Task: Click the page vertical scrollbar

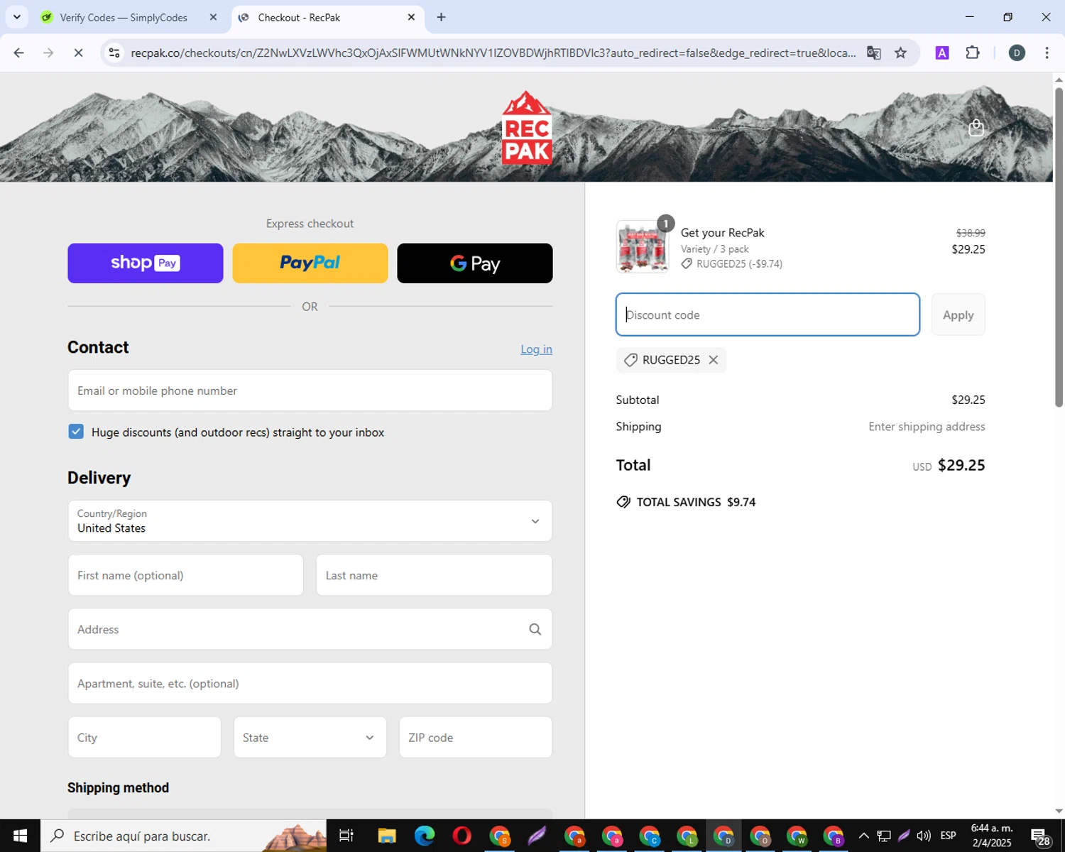Action: pos(1059,246)
